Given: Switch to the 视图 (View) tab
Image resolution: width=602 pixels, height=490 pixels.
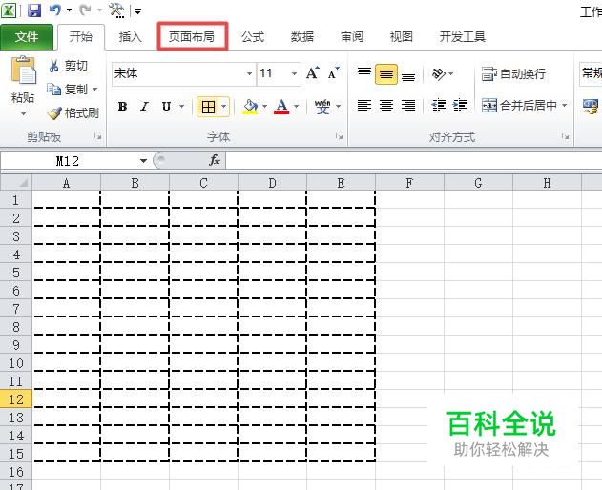Looking at the screenshot, I should [x=402, y=37].
